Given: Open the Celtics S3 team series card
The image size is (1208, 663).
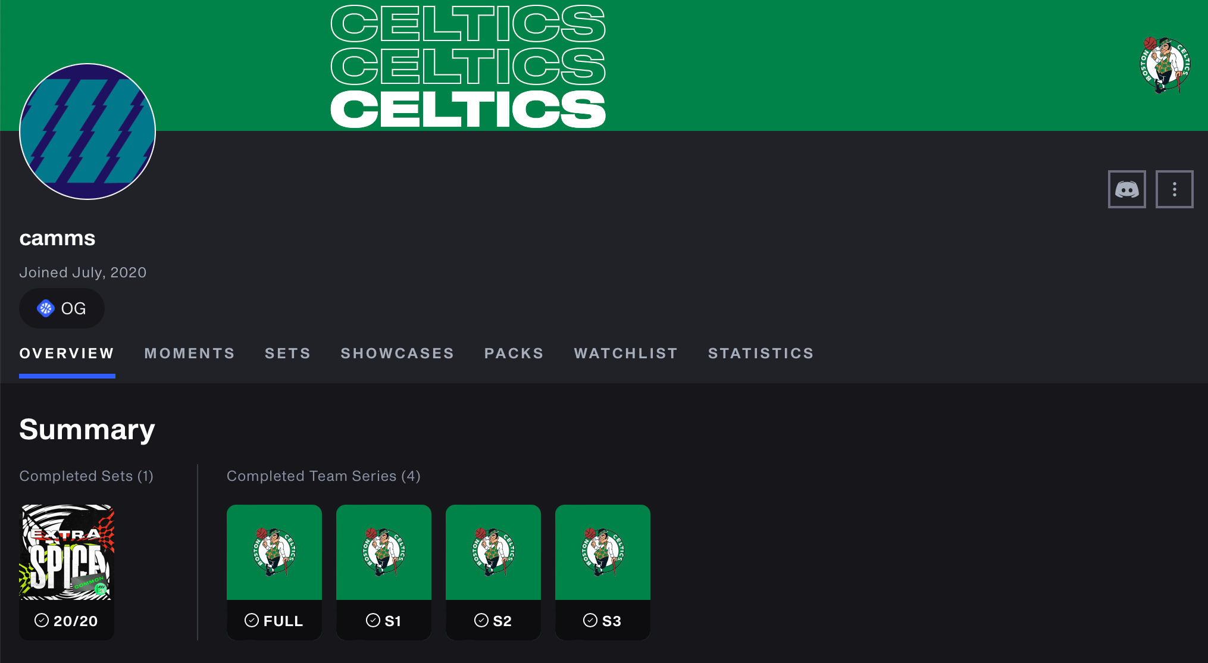Looking at the screenshot, I should coord(603,573).
